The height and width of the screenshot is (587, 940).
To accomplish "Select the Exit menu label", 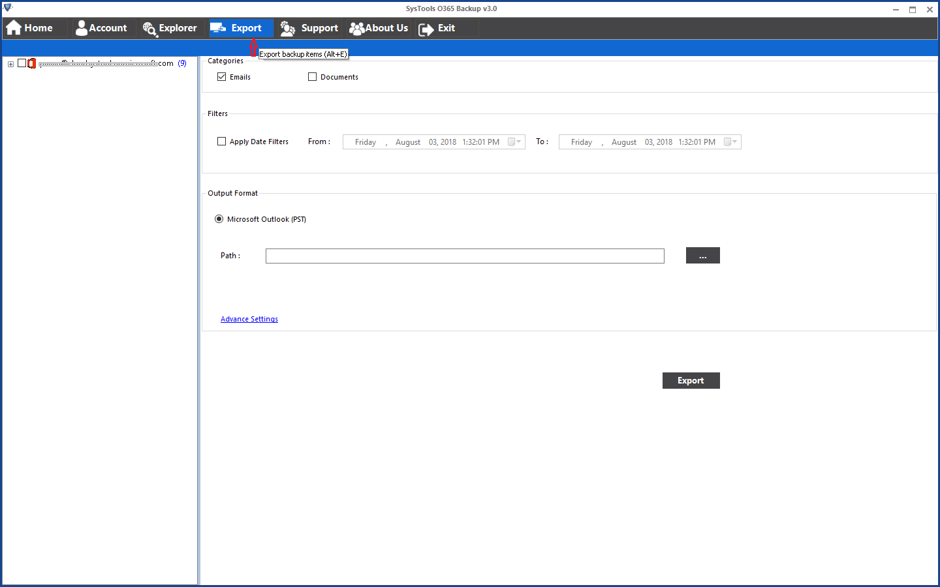I will point(446,28).
